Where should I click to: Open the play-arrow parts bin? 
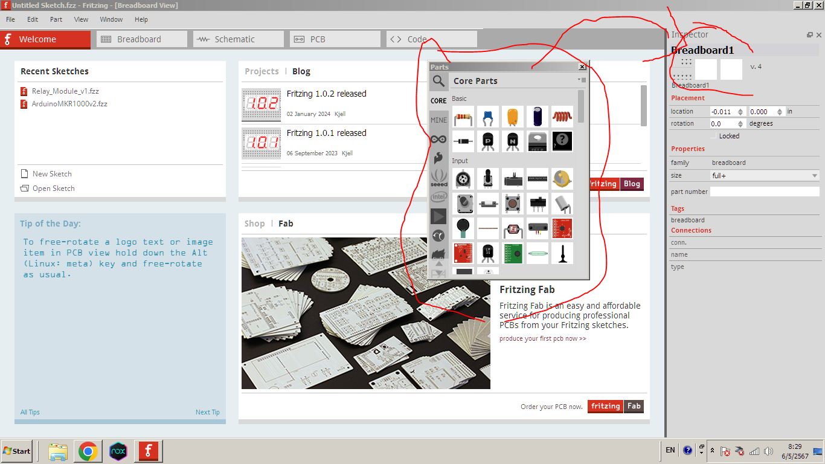click(x=438, y=216)
